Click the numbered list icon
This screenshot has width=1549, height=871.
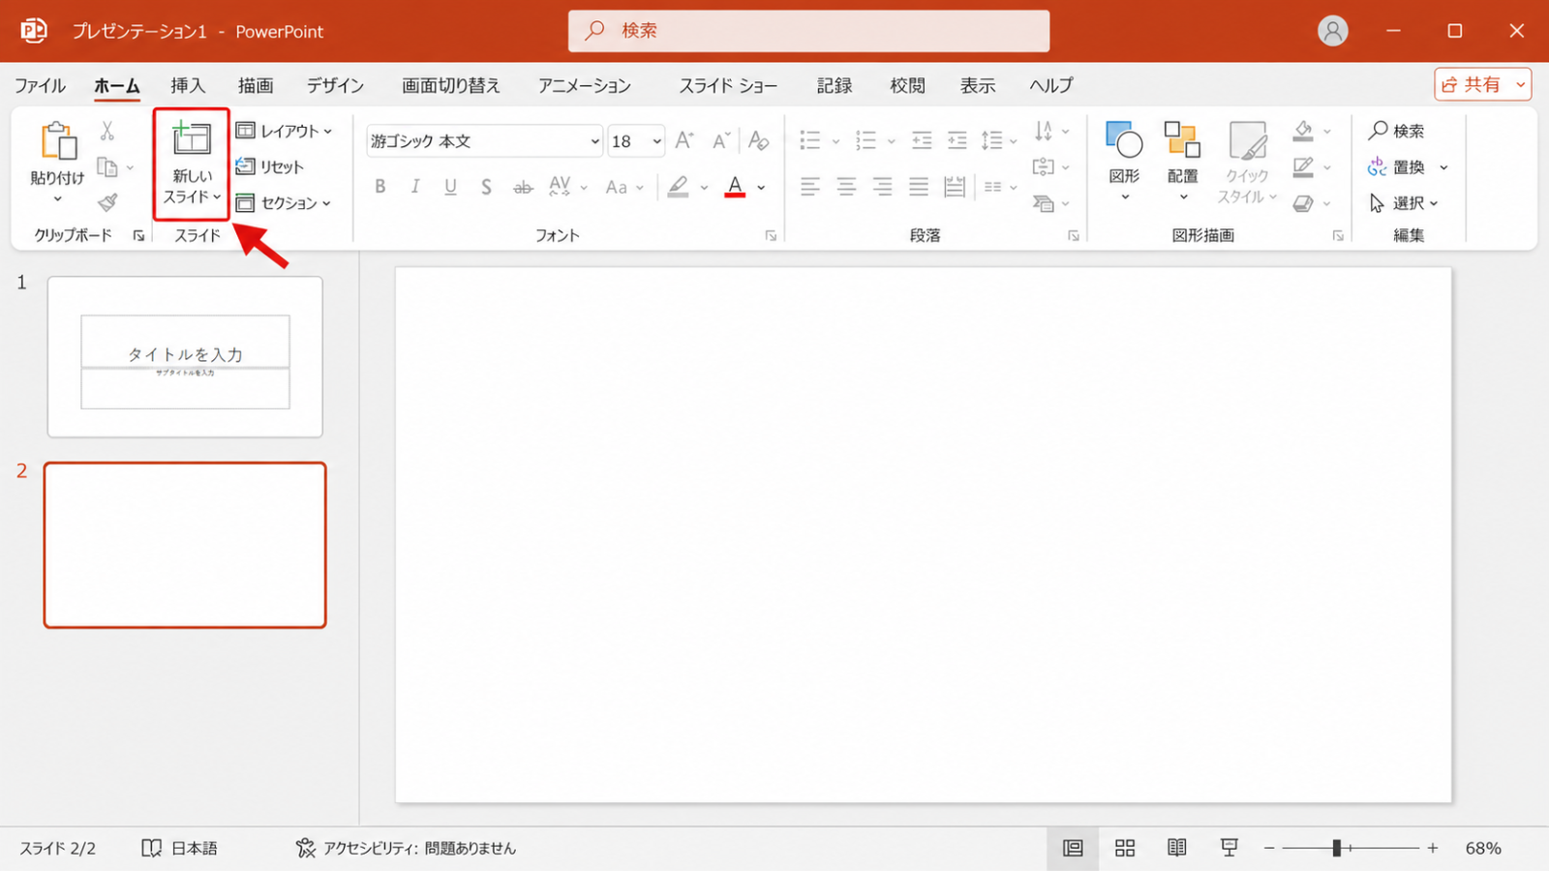tap(866, 141)
